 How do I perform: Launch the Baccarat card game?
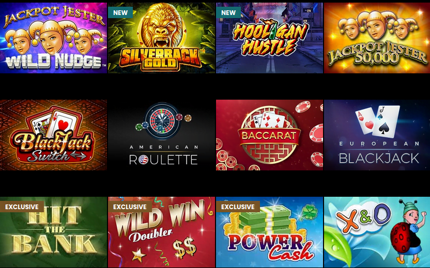pos(270,135)
